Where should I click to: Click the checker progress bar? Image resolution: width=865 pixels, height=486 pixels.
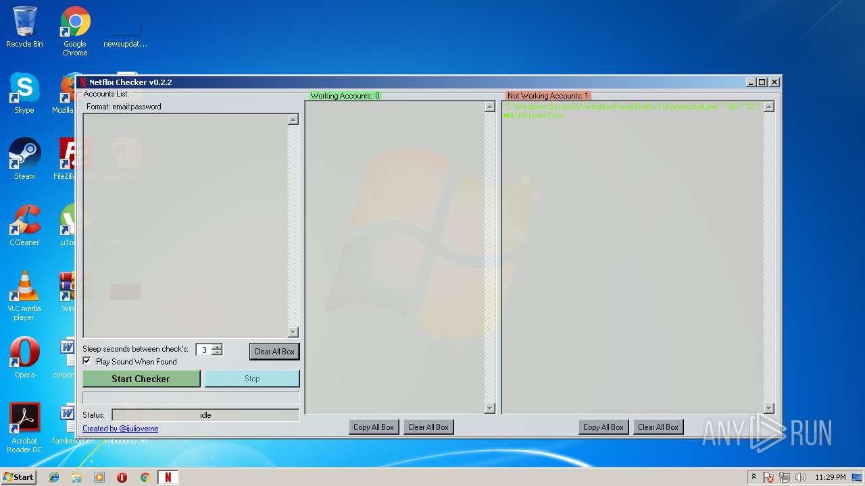[x=191, y=398]
